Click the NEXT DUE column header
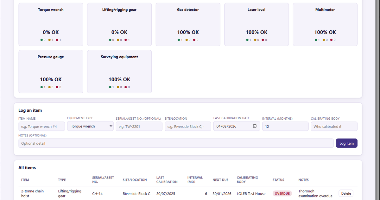This screenshot has height=200, width=380. (220, 180)
